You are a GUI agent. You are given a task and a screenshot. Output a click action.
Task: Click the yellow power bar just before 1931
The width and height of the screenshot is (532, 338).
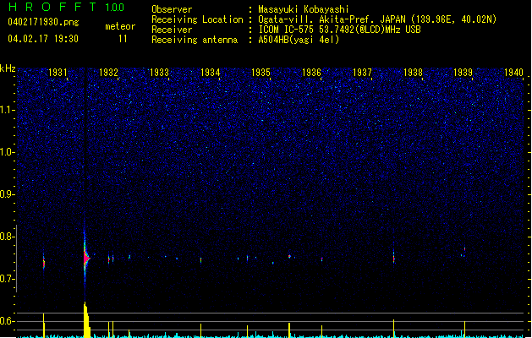[44, 325]
